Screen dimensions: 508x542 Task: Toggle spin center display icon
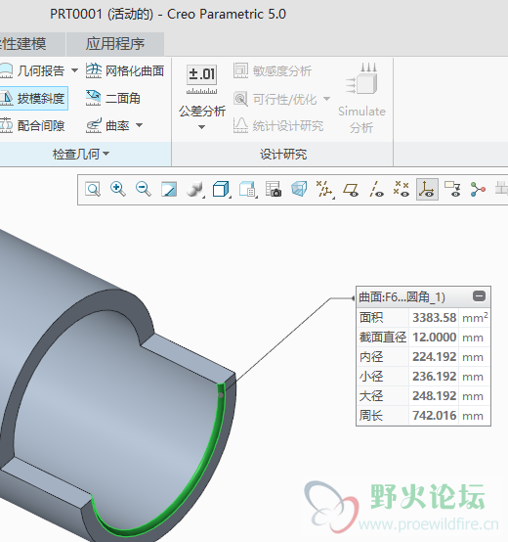[478, 189]
